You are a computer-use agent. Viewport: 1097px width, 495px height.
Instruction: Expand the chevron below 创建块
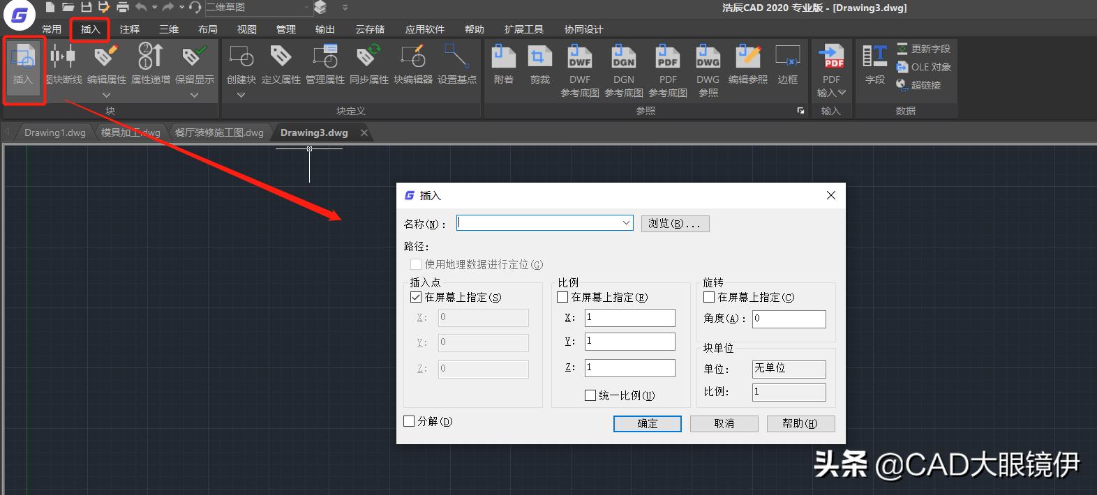241,96
